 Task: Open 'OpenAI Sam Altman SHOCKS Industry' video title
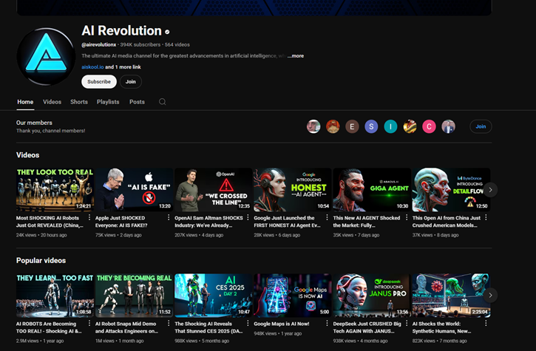pos(209,222)
